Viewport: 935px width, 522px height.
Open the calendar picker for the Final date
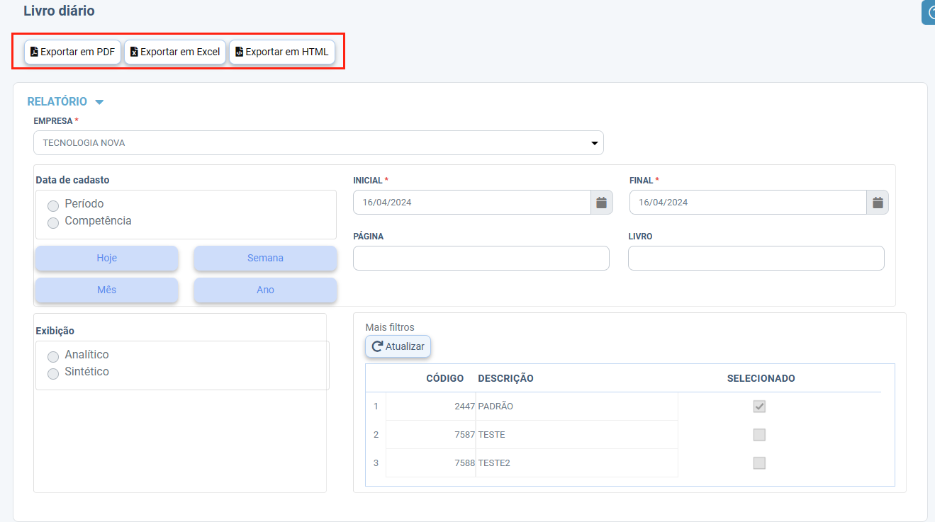click(x=878, y=203)
